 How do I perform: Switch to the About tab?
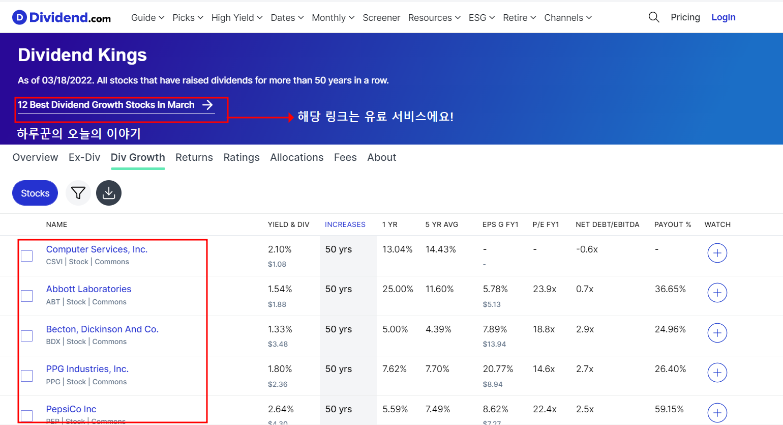click(382, 157)
